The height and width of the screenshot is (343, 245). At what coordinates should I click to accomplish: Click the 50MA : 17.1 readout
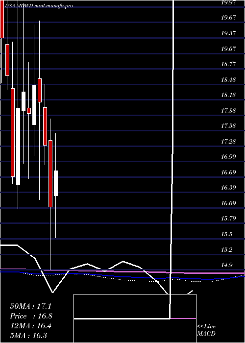(30, 306)
